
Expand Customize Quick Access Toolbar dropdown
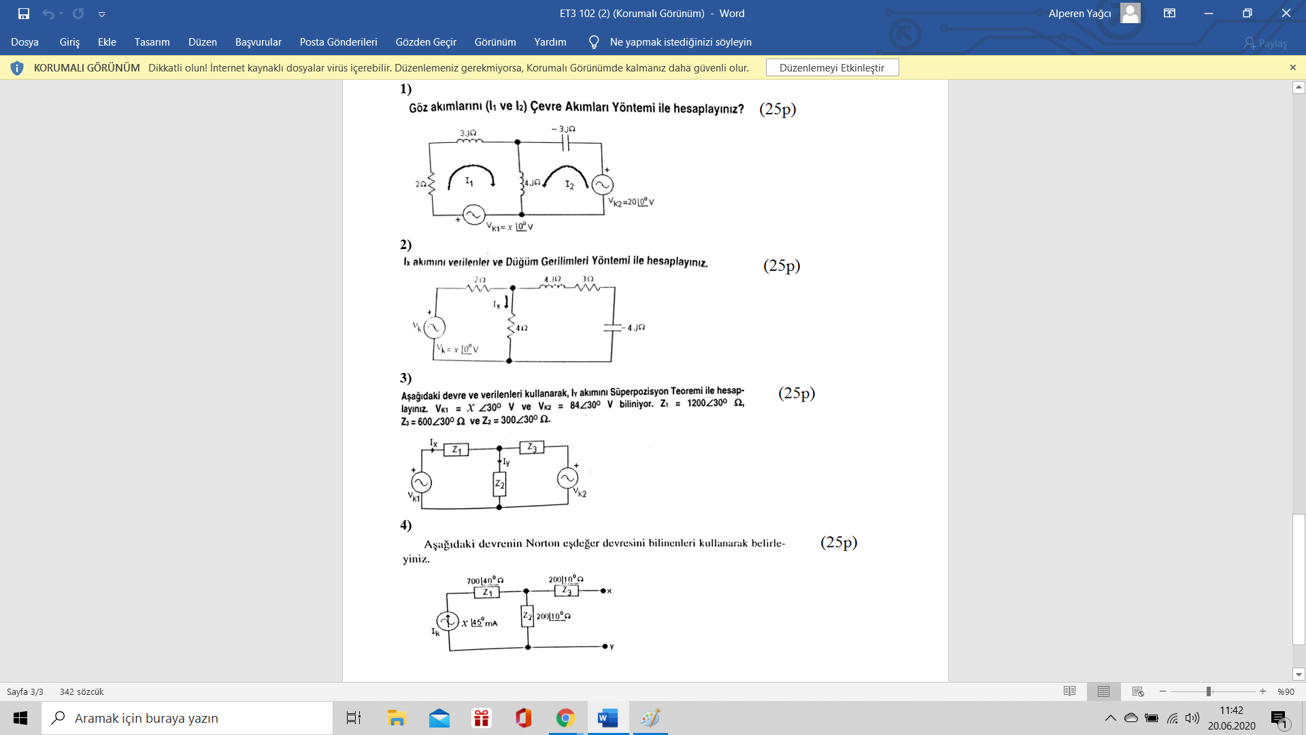(101, 14)
